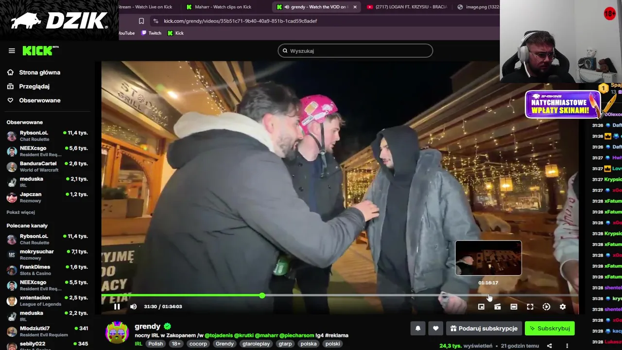This screenshot has height=350, width=622.
Task: Open video settings gear
Action: coord(563,307)
